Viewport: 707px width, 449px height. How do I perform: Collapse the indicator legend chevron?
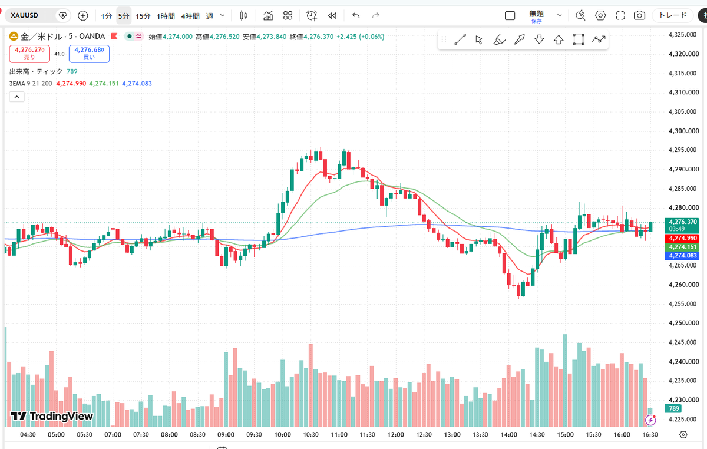pos(16,97)
